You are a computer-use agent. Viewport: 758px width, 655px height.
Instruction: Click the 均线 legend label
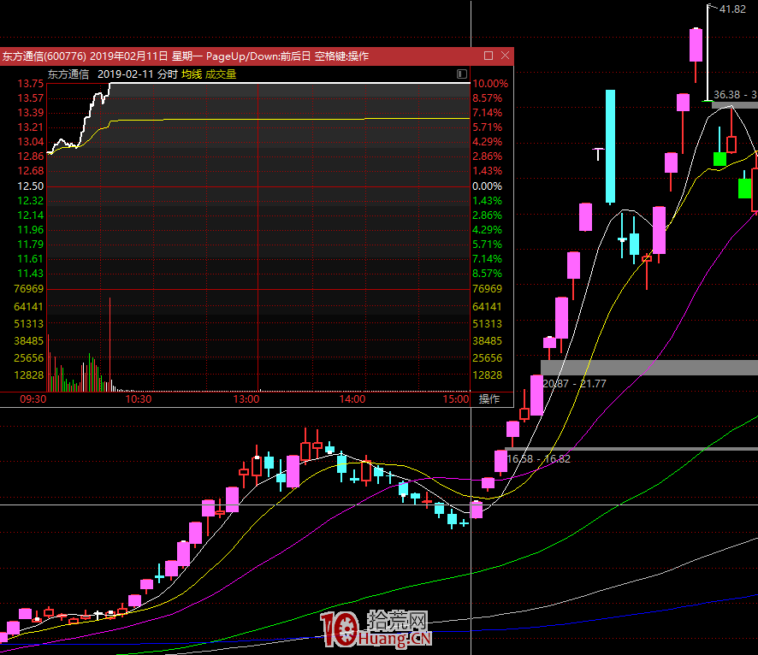point(191,74)
